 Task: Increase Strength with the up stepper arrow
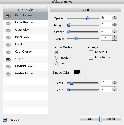(x=115, y=23)
